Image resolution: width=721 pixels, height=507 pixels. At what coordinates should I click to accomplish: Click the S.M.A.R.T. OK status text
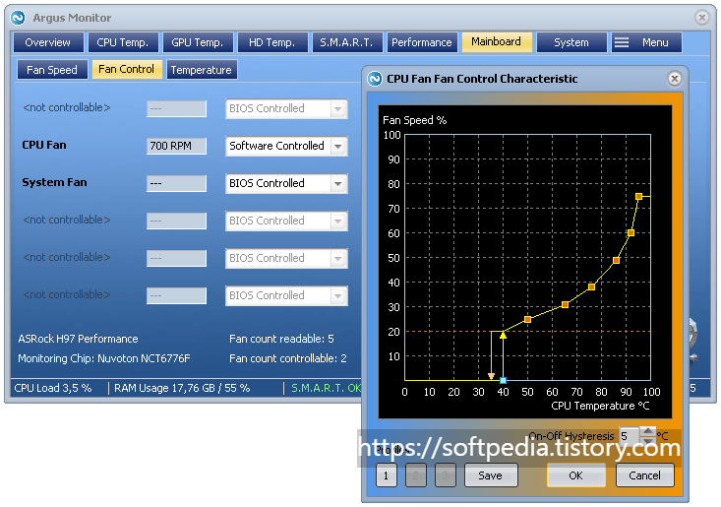coord(326,388)
